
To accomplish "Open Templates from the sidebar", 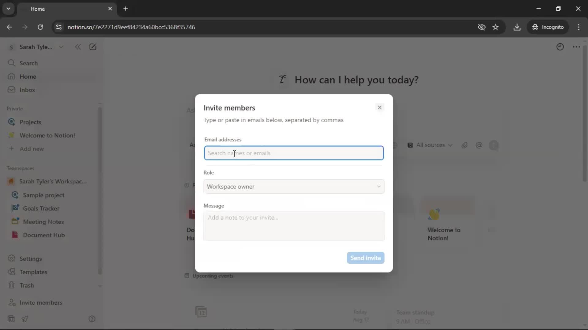I will 33,272.
